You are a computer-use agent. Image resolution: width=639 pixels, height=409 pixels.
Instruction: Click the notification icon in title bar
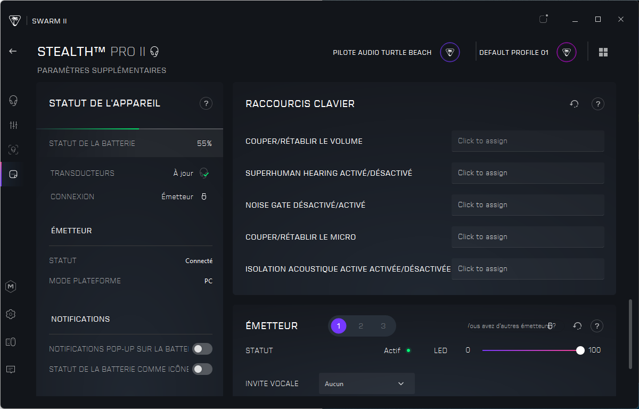click(x=543, y=19)
